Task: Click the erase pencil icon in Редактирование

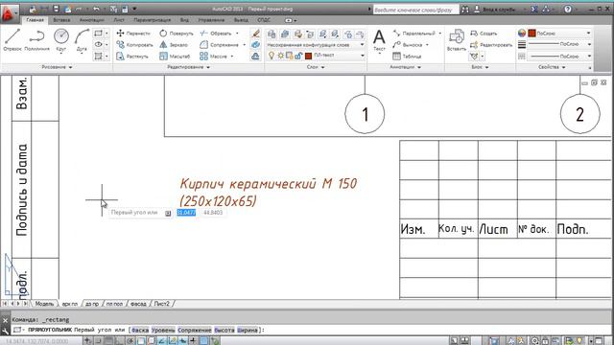Action: click(x=255, y=34)
